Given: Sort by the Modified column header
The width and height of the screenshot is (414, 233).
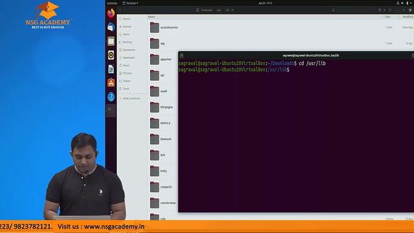Looking at the screenshot, I should tap(408, 17).
